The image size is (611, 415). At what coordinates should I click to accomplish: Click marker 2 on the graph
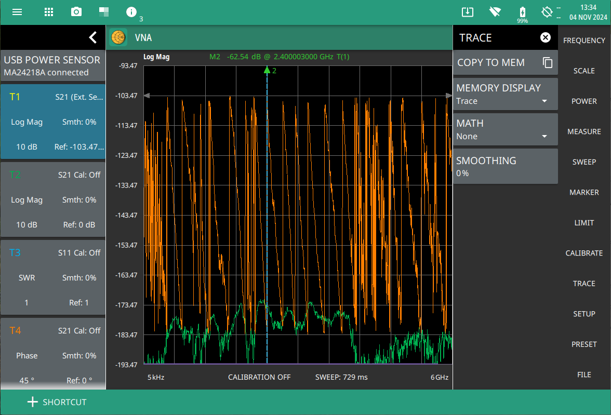tap(267, 70)
